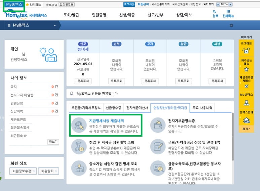
Task: Switch to the 현금영수증 tab
Action: 114,108
